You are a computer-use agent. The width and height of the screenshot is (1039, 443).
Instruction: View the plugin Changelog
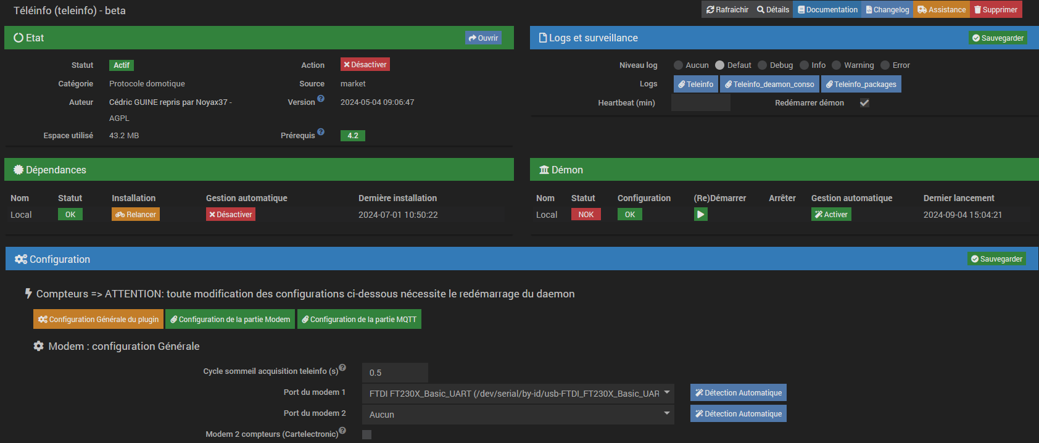887,9
